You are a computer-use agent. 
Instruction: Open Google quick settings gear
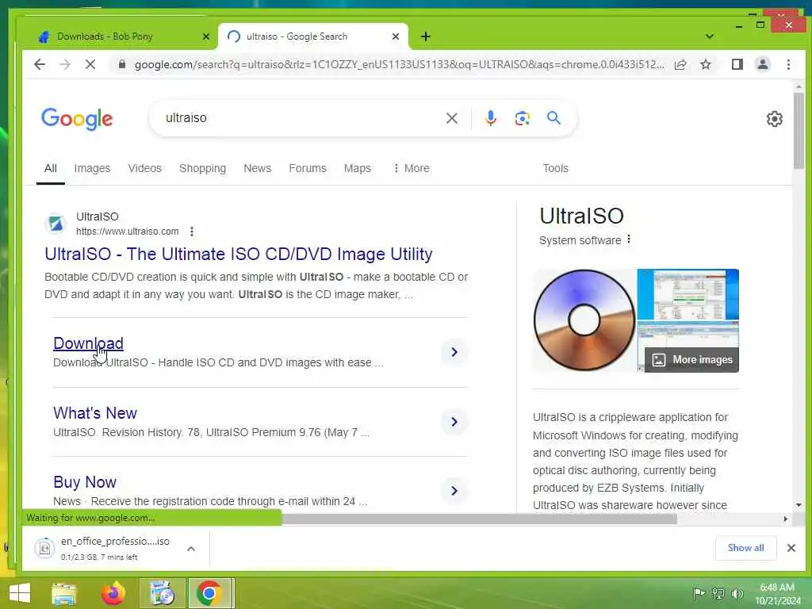pos(774,119)
